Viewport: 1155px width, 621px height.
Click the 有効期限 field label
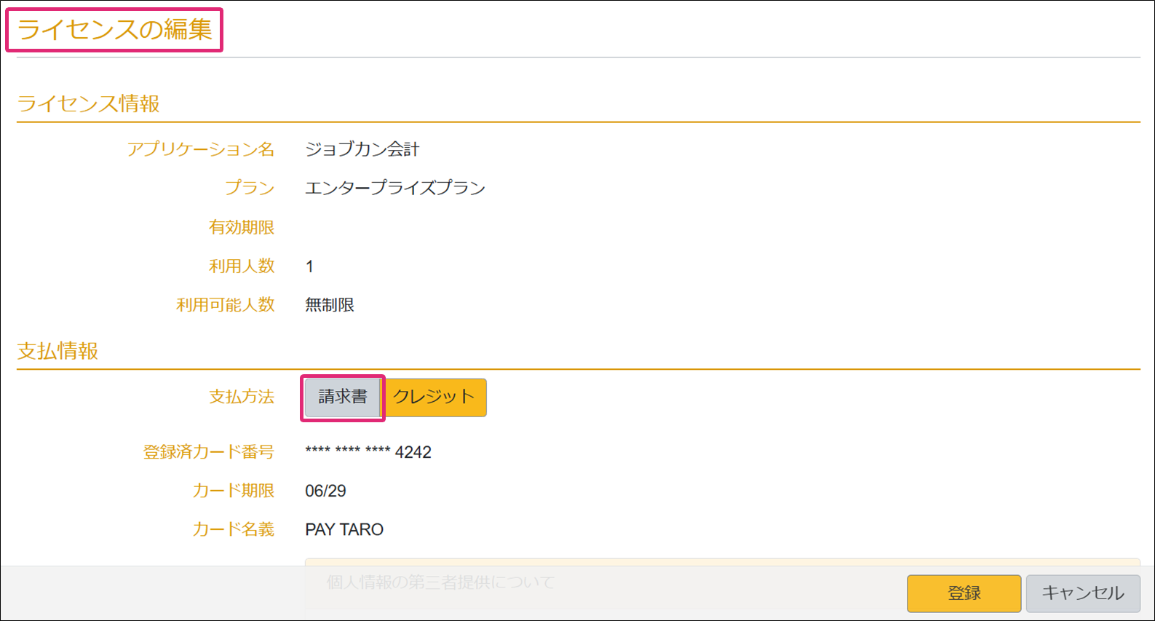(x=241, y=227)
